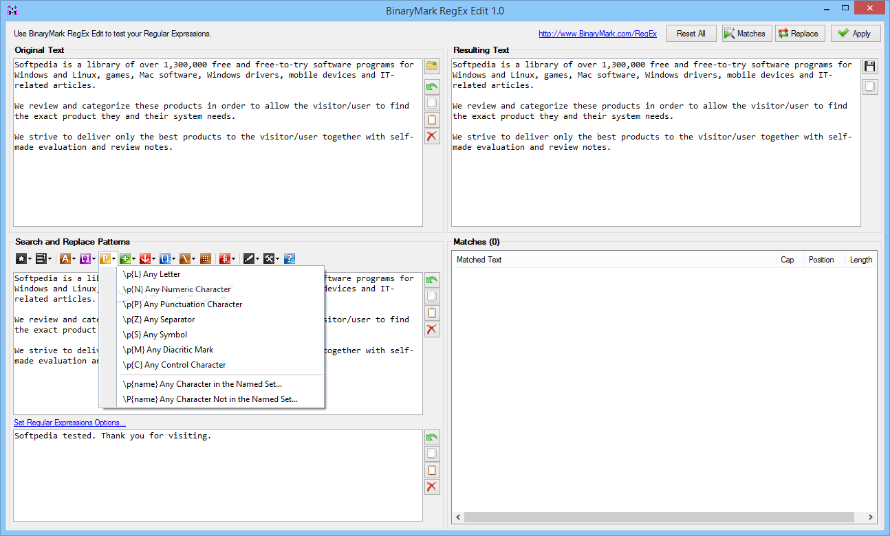
Task: Click the Replace button
Action: [x=800, y=33]
